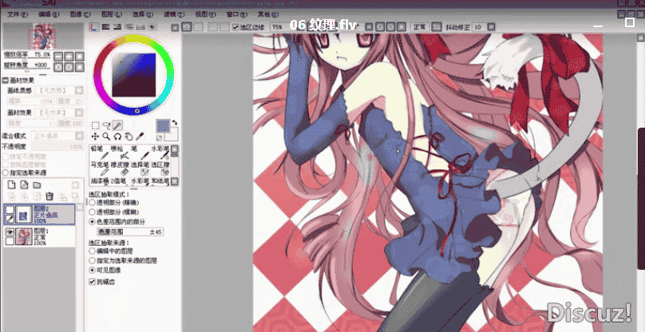Enable 指定选取来源 option
The width and height of the screenshot is (645, 332).
pos(6,173)
